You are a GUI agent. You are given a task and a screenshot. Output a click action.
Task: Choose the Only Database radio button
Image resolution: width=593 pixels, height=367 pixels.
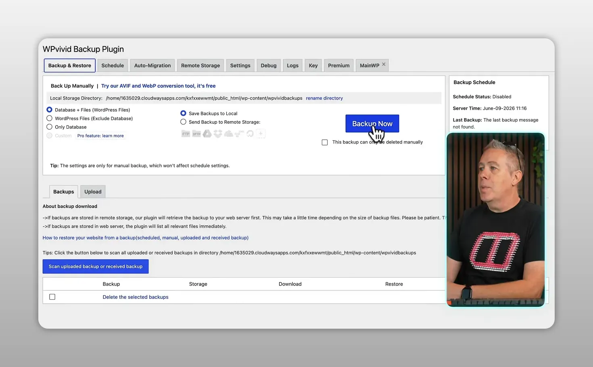click(x=49, y=127)
